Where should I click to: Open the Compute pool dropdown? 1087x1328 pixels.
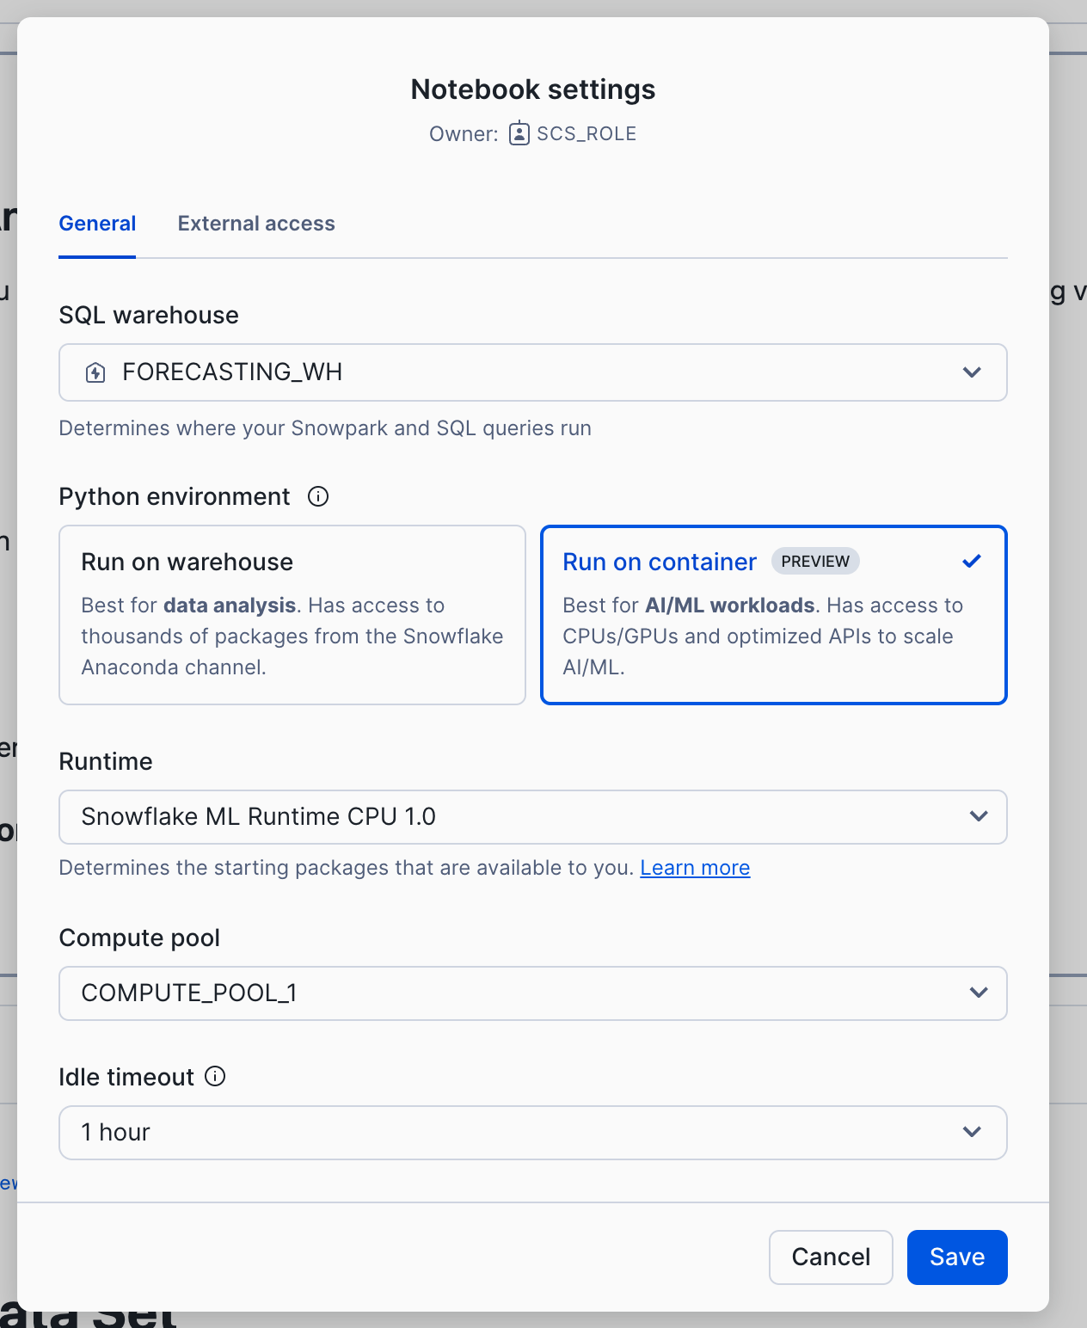[532, 993]
